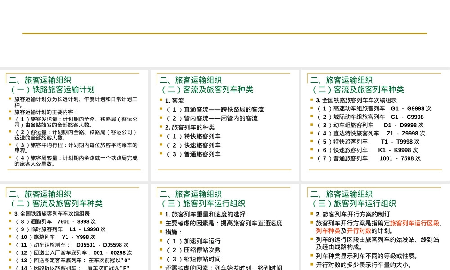Image resolution: width=450 pixels, height=270 pixels.
Task: Select the line starting 列车的运行区段由旅客列车的始发站
Action: (378, 243)
